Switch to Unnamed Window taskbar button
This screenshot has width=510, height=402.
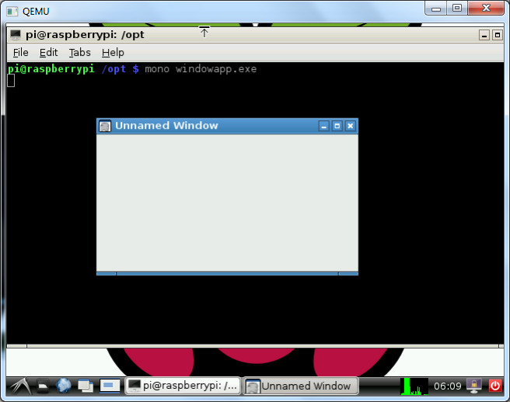click(301, 386)
